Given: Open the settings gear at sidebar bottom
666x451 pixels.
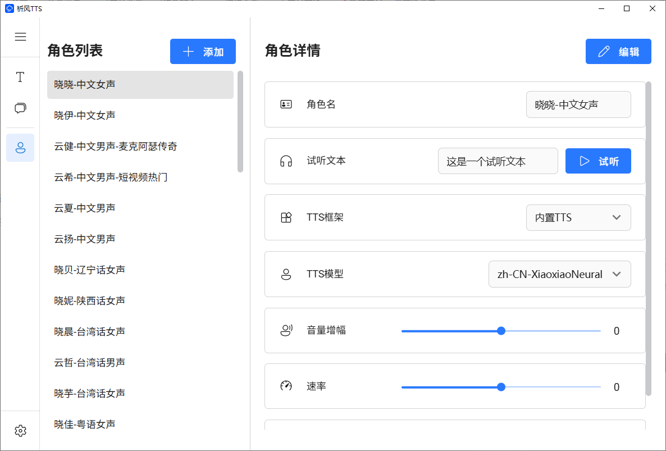Looking at the screenshot, I should coord(20,430).
